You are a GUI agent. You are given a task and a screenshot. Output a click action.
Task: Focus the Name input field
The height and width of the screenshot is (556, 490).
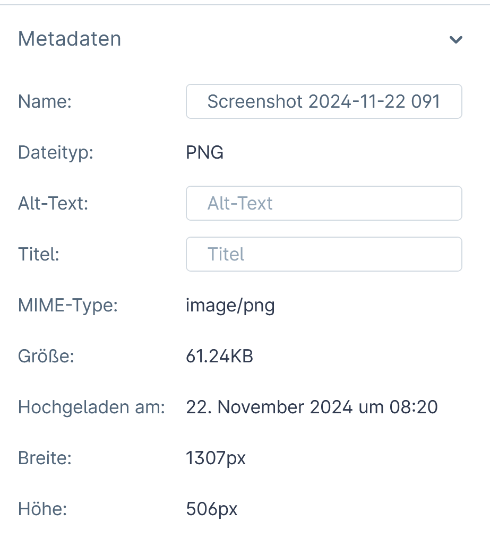tap(324, 101)
